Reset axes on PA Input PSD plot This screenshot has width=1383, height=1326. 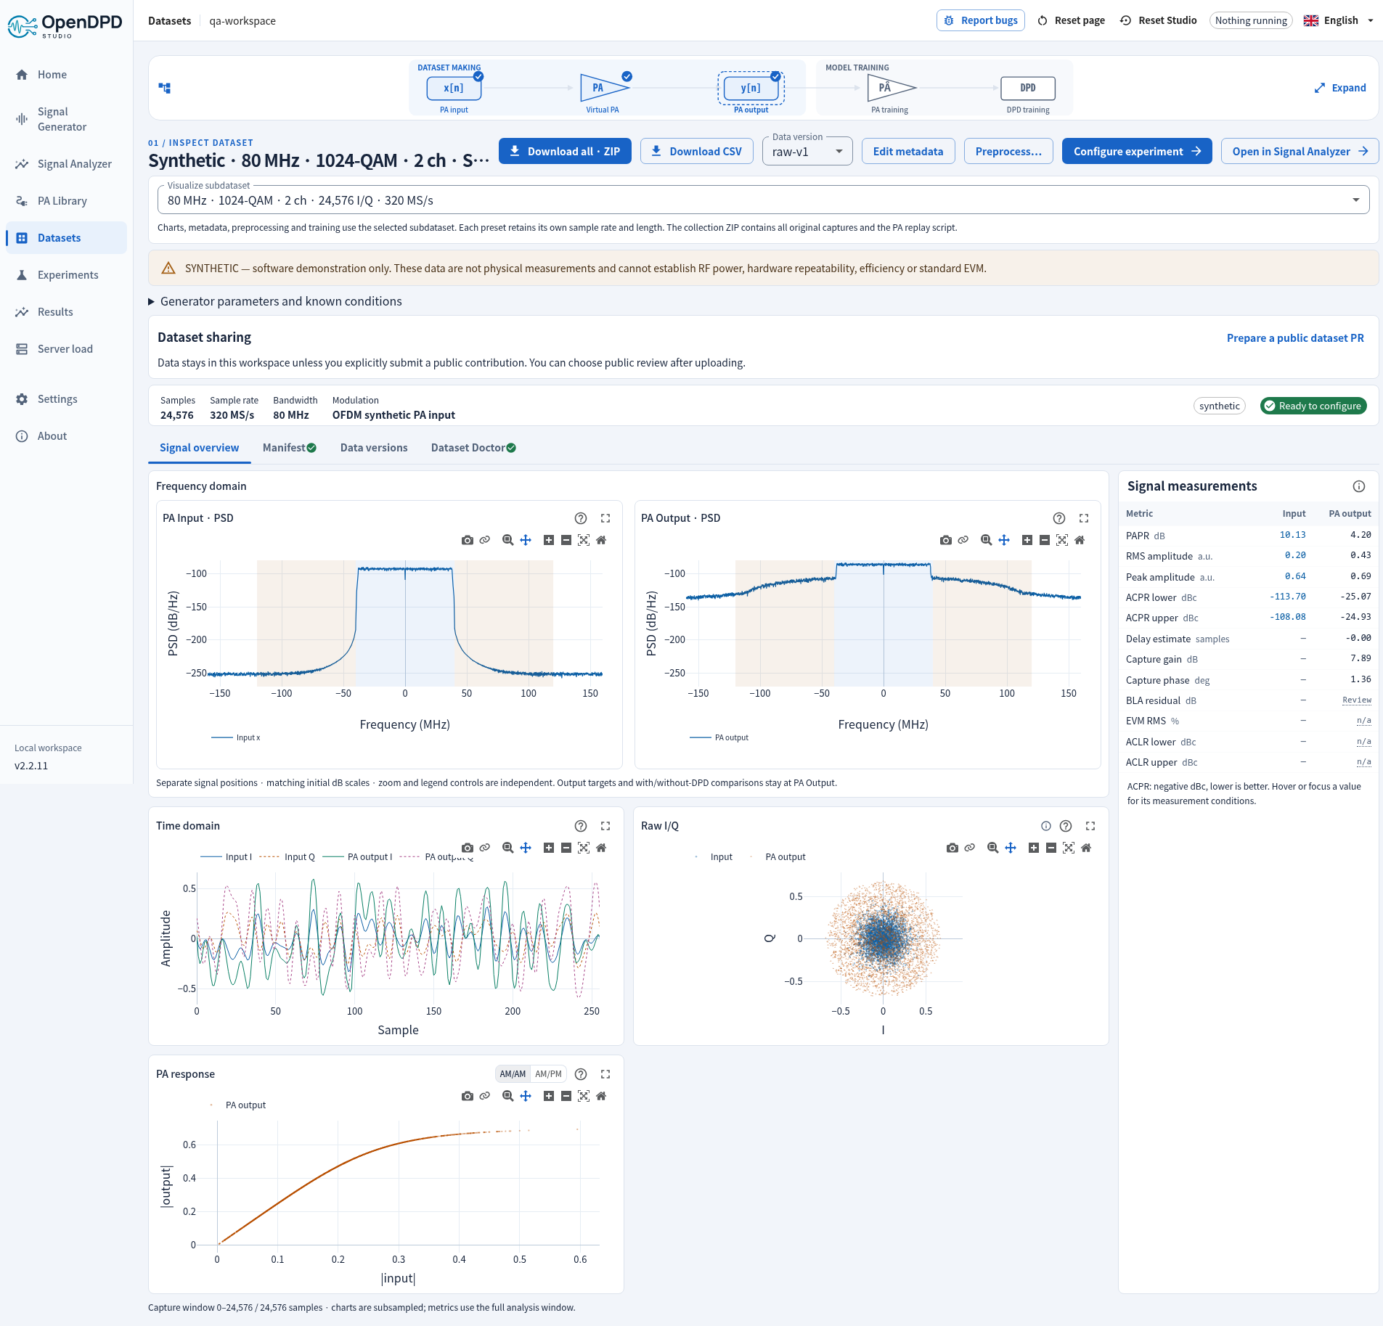click(601, 540)
